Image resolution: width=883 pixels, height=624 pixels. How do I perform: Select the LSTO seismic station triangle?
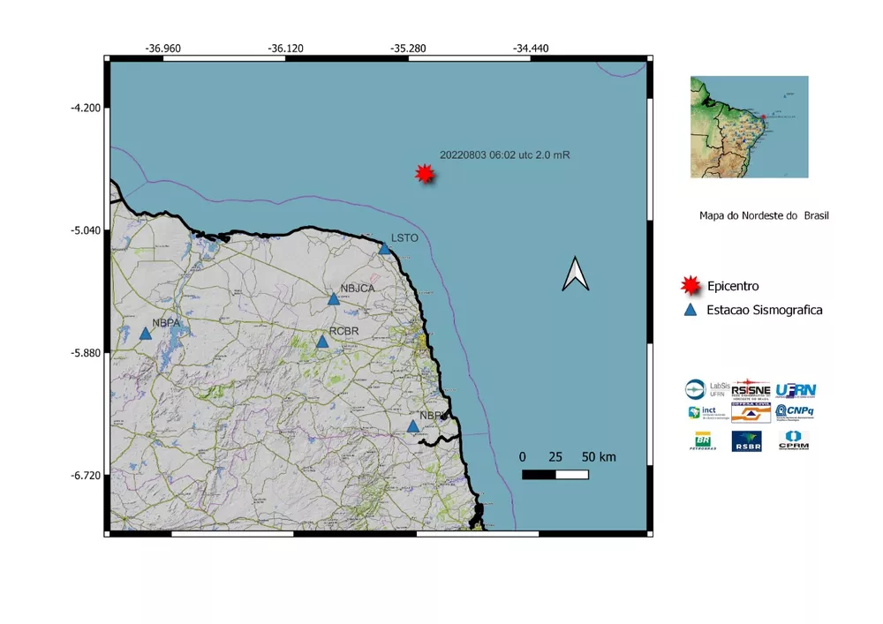click(x=384, y=249)
